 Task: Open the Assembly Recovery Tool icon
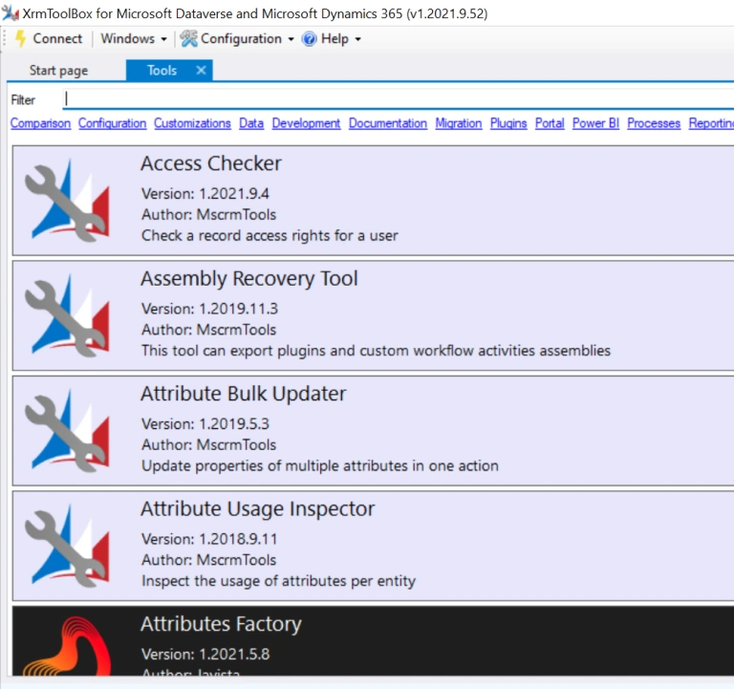67,315
